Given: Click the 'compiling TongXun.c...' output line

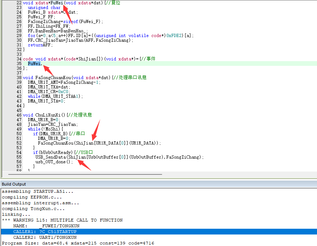Looking at the screenshot, I should coord(33,209).
